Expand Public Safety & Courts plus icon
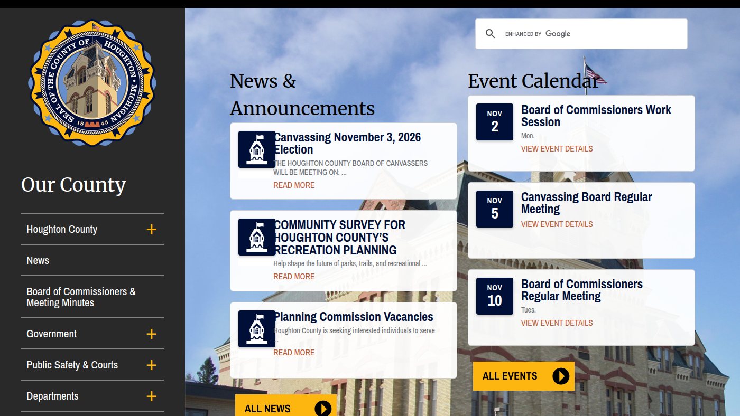Viewport: 740px width, 416px height. [x=152, y=365]
